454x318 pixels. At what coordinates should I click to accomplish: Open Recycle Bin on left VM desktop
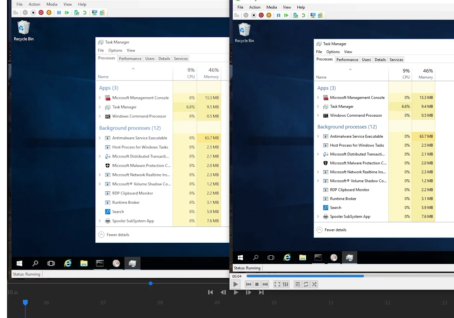[x=24, y=31]
